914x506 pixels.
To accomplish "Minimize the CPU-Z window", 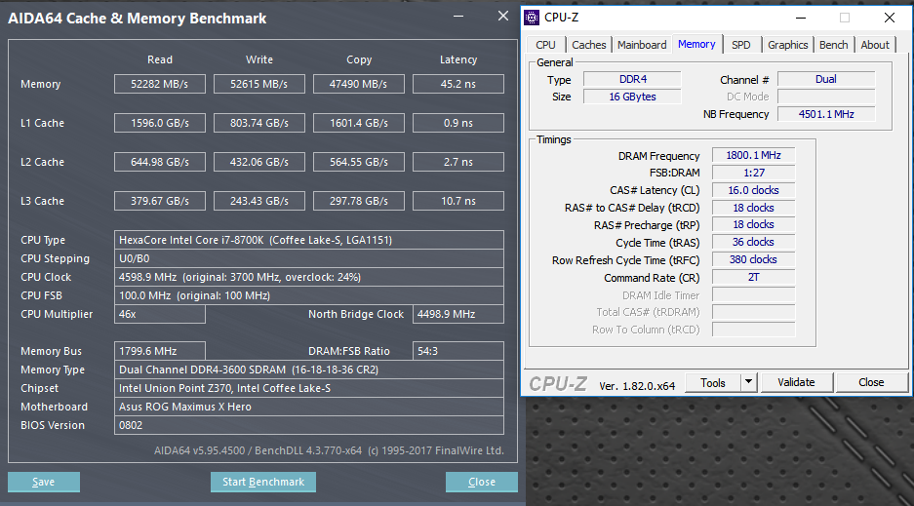I will pyautogui.click(x=801, y=19).
